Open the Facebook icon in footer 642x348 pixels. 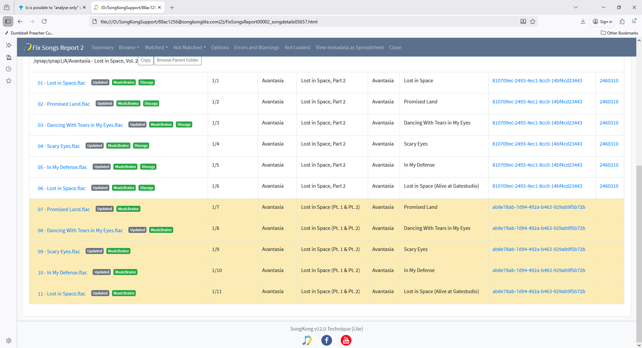click(x=326, y=340)
